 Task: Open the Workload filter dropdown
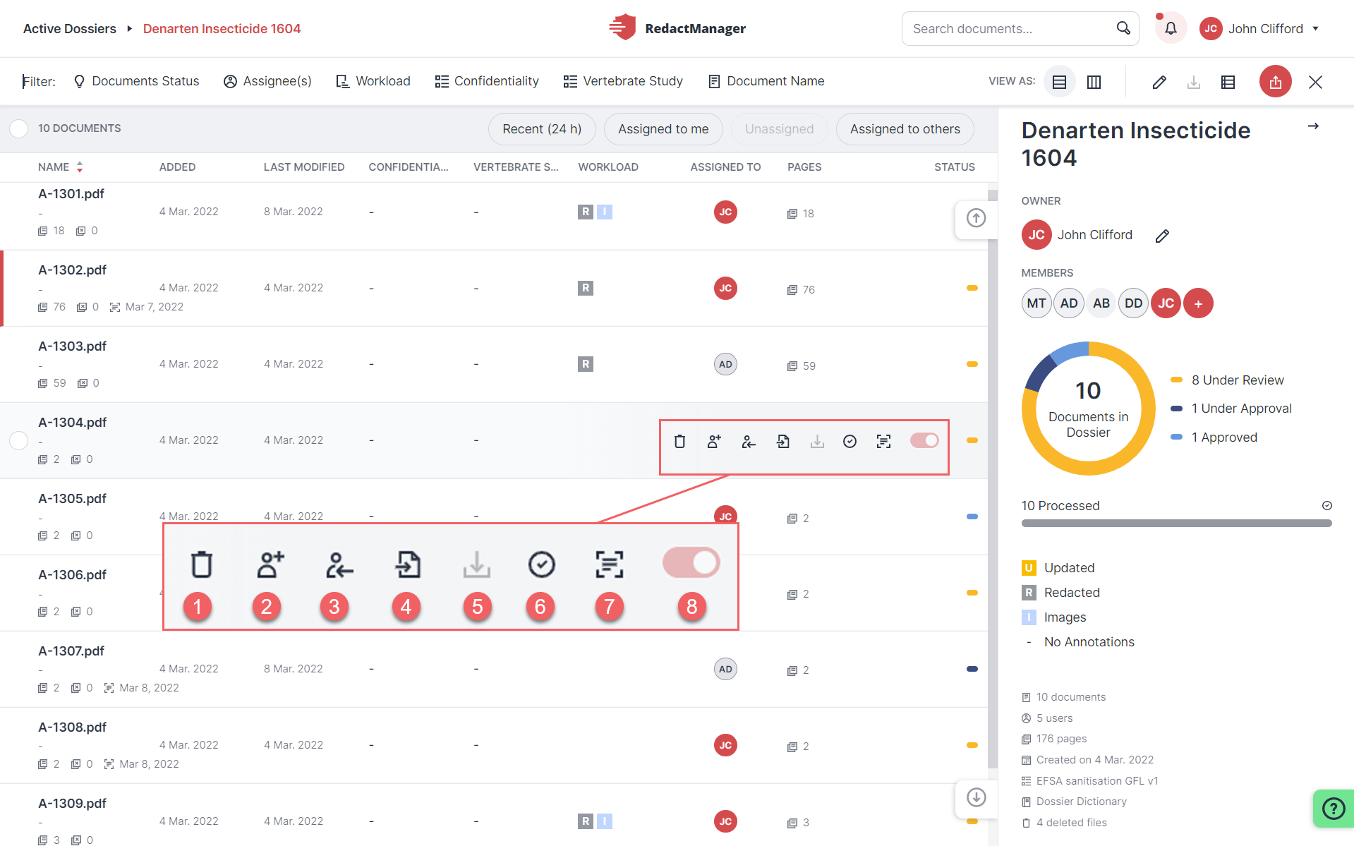click(373, 81)
